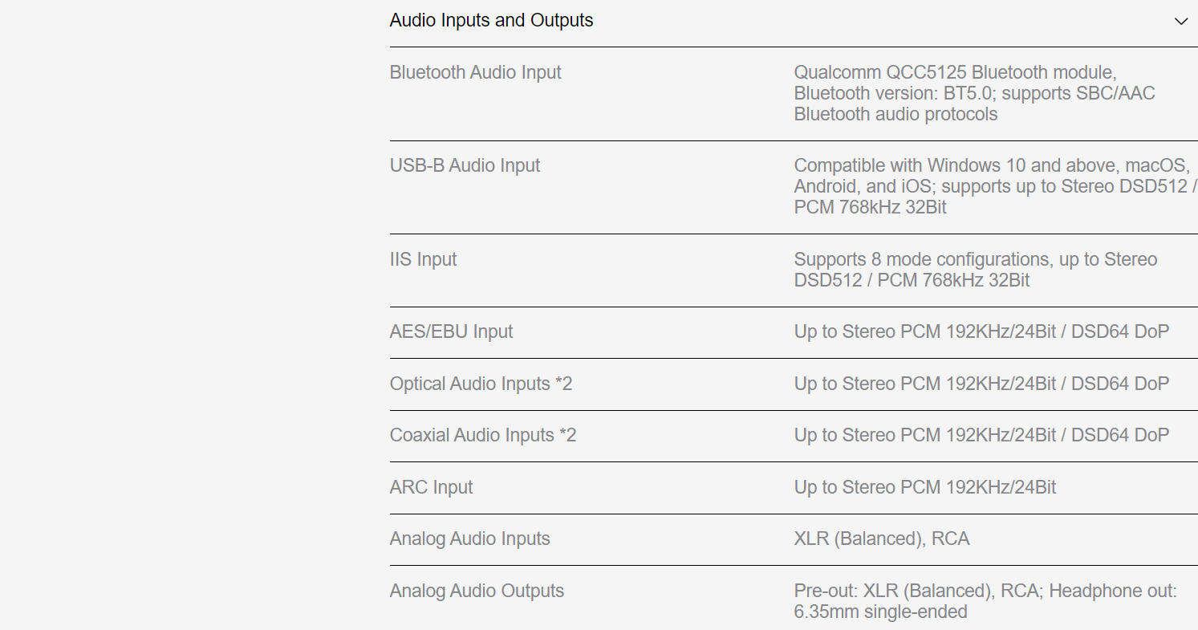Select the Analog Audio Outputs label
Image resolution: width=1198 pixels, height=630 pixels.
477,591
